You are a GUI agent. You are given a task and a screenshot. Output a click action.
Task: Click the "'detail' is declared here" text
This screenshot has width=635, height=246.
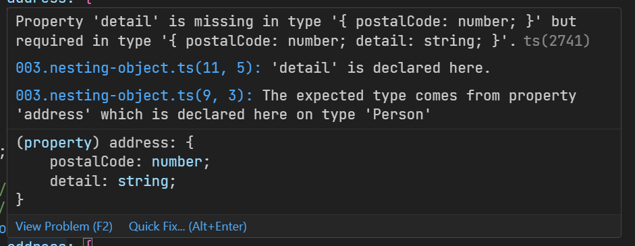[379, 68]
